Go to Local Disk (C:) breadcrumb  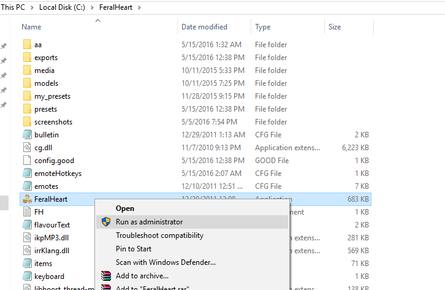pyautogui.click(x=62, y=7)
